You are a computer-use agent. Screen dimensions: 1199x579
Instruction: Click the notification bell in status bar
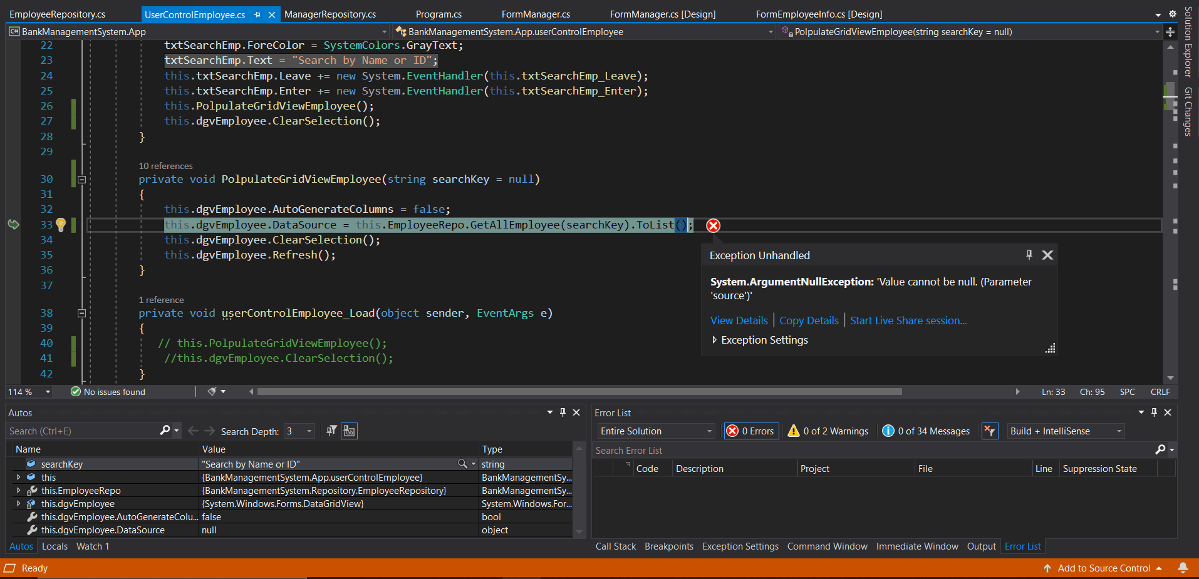pos(1183,568)
